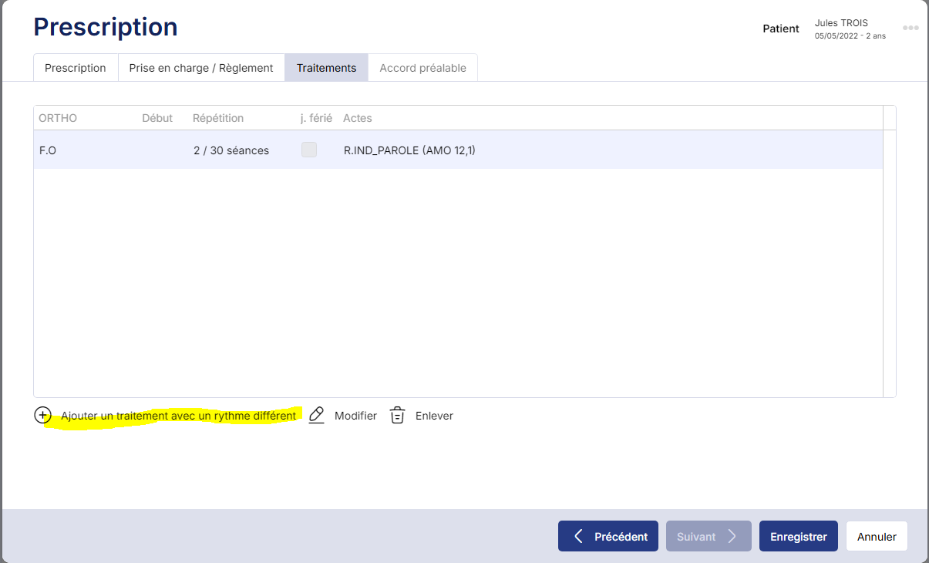Click the trash bin icon beside Enlever
929x563 pixels.
[397, 415]
